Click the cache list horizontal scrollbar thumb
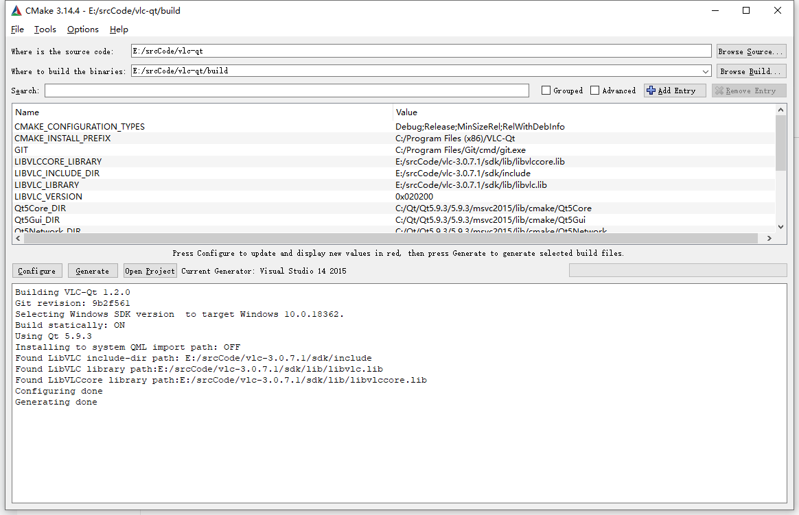799x515 pixels. (x=391, y=238)
